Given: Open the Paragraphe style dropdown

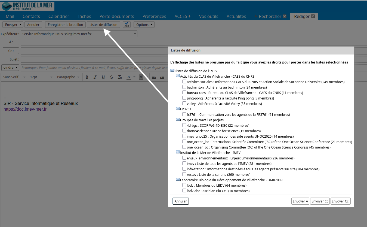Looking at the screenshot, I should (68, 77).
